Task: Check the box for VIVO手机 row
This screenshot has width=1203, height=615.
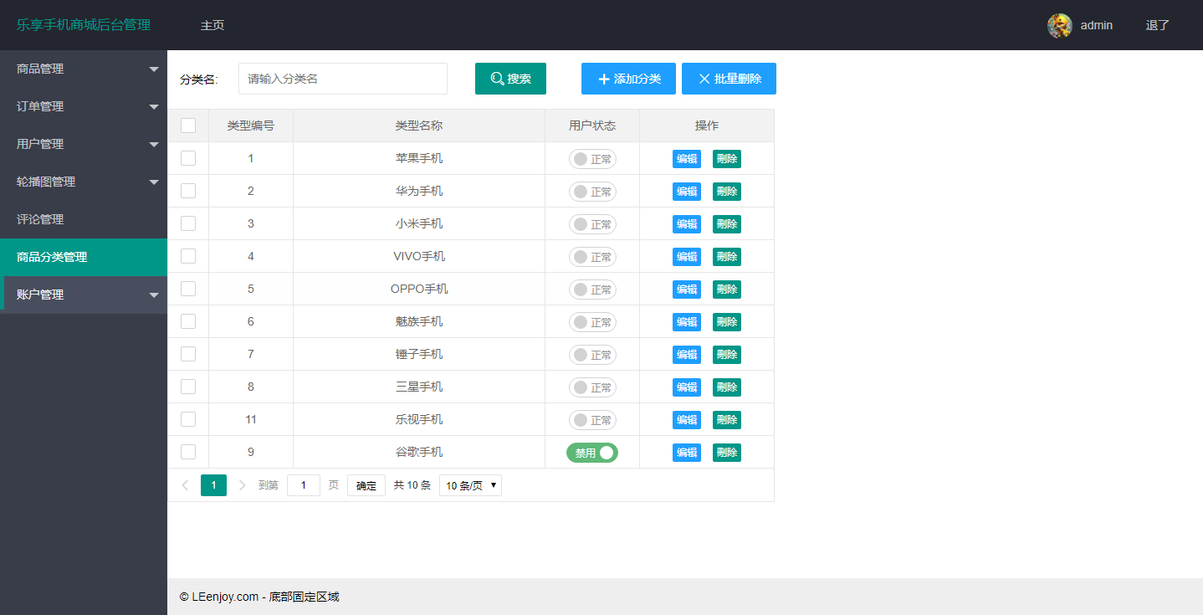Action: [x=188, y=256]
